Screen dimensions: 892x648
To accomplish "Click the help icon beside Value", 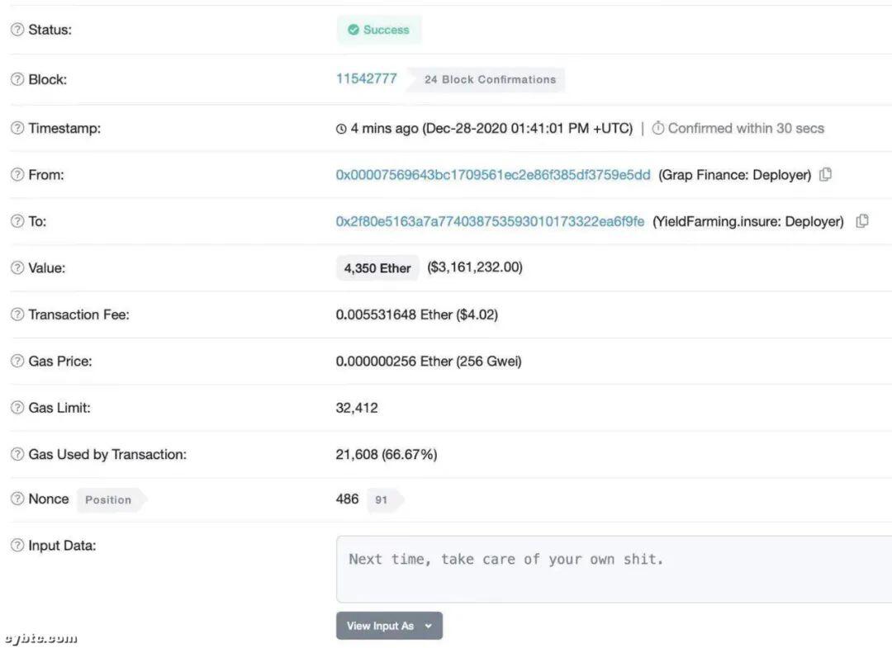I will (x=17, y=267).
